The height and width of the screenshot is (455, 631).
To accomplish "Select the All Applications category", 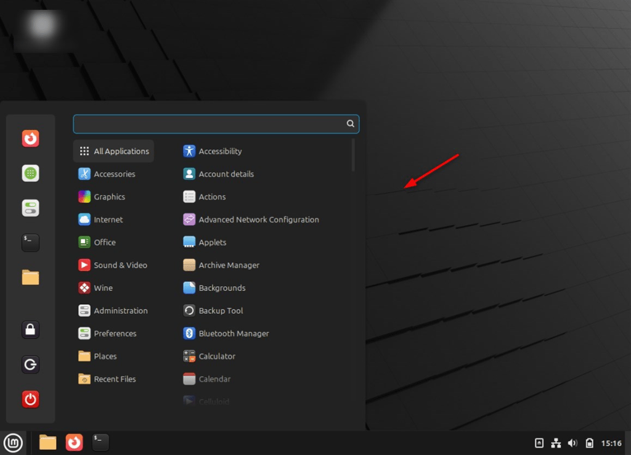I will [x=113, y=151].
